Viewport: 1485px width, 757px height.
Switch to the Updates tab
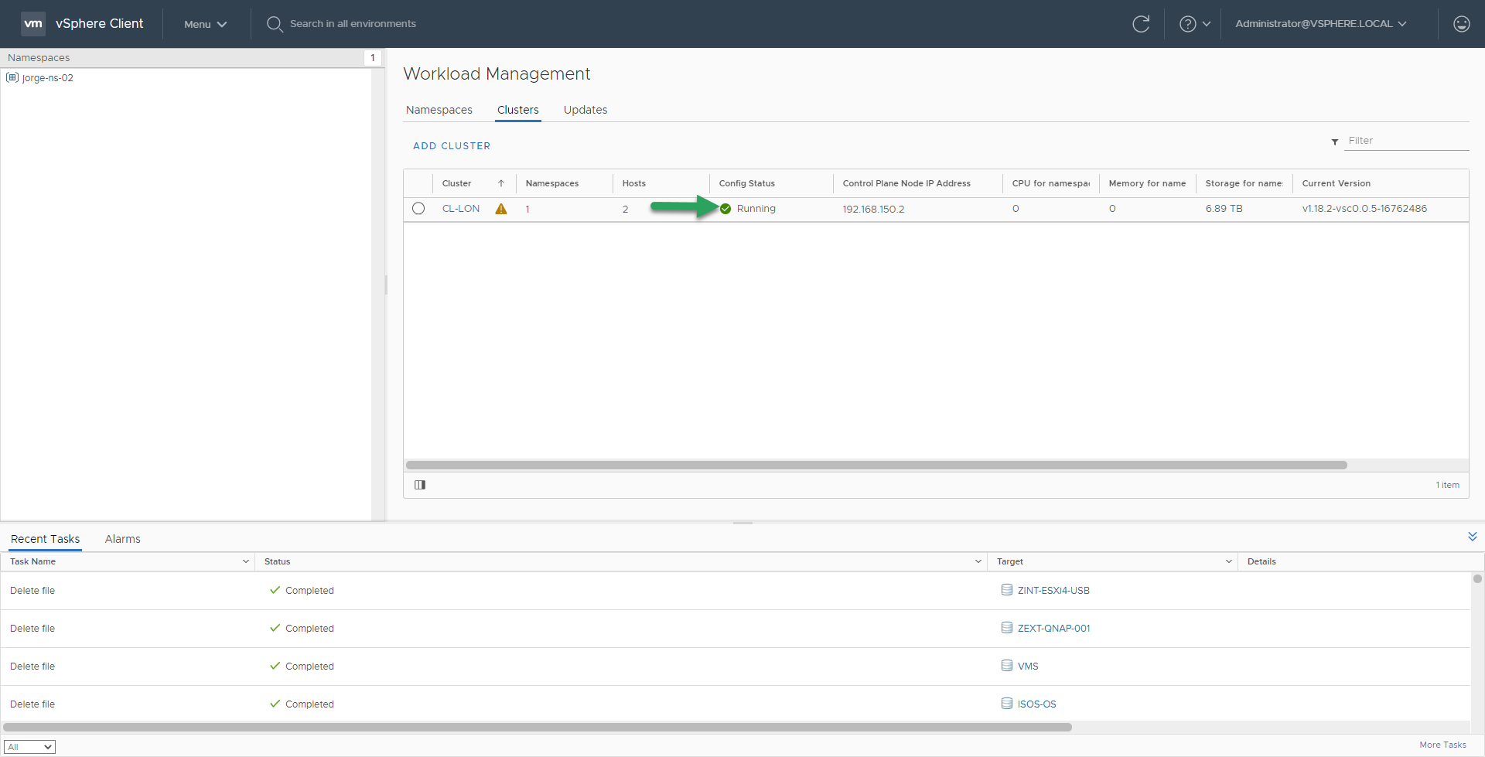pos(585,110)
